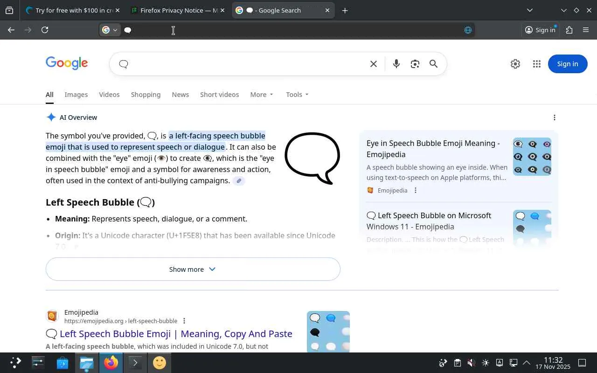Launch the Discover software store
The image size is (597, 373).
[62, 363]
